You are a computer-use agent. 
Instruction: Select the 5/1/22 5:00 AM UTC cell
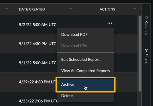click(38, 63)
